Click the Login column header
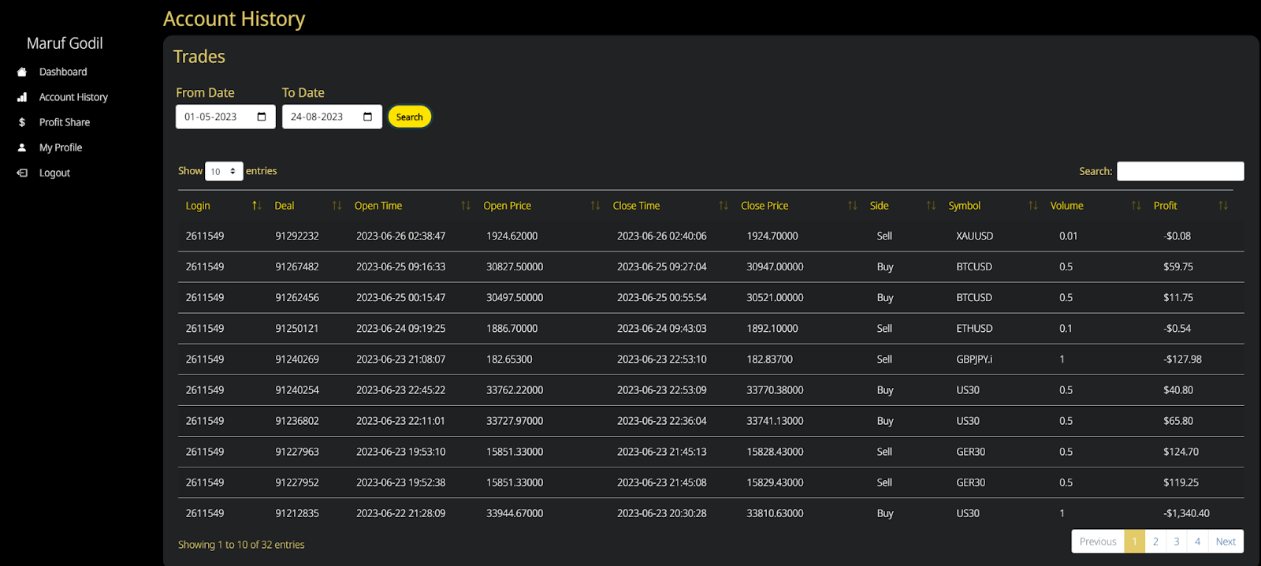 [x=198, y=206]
